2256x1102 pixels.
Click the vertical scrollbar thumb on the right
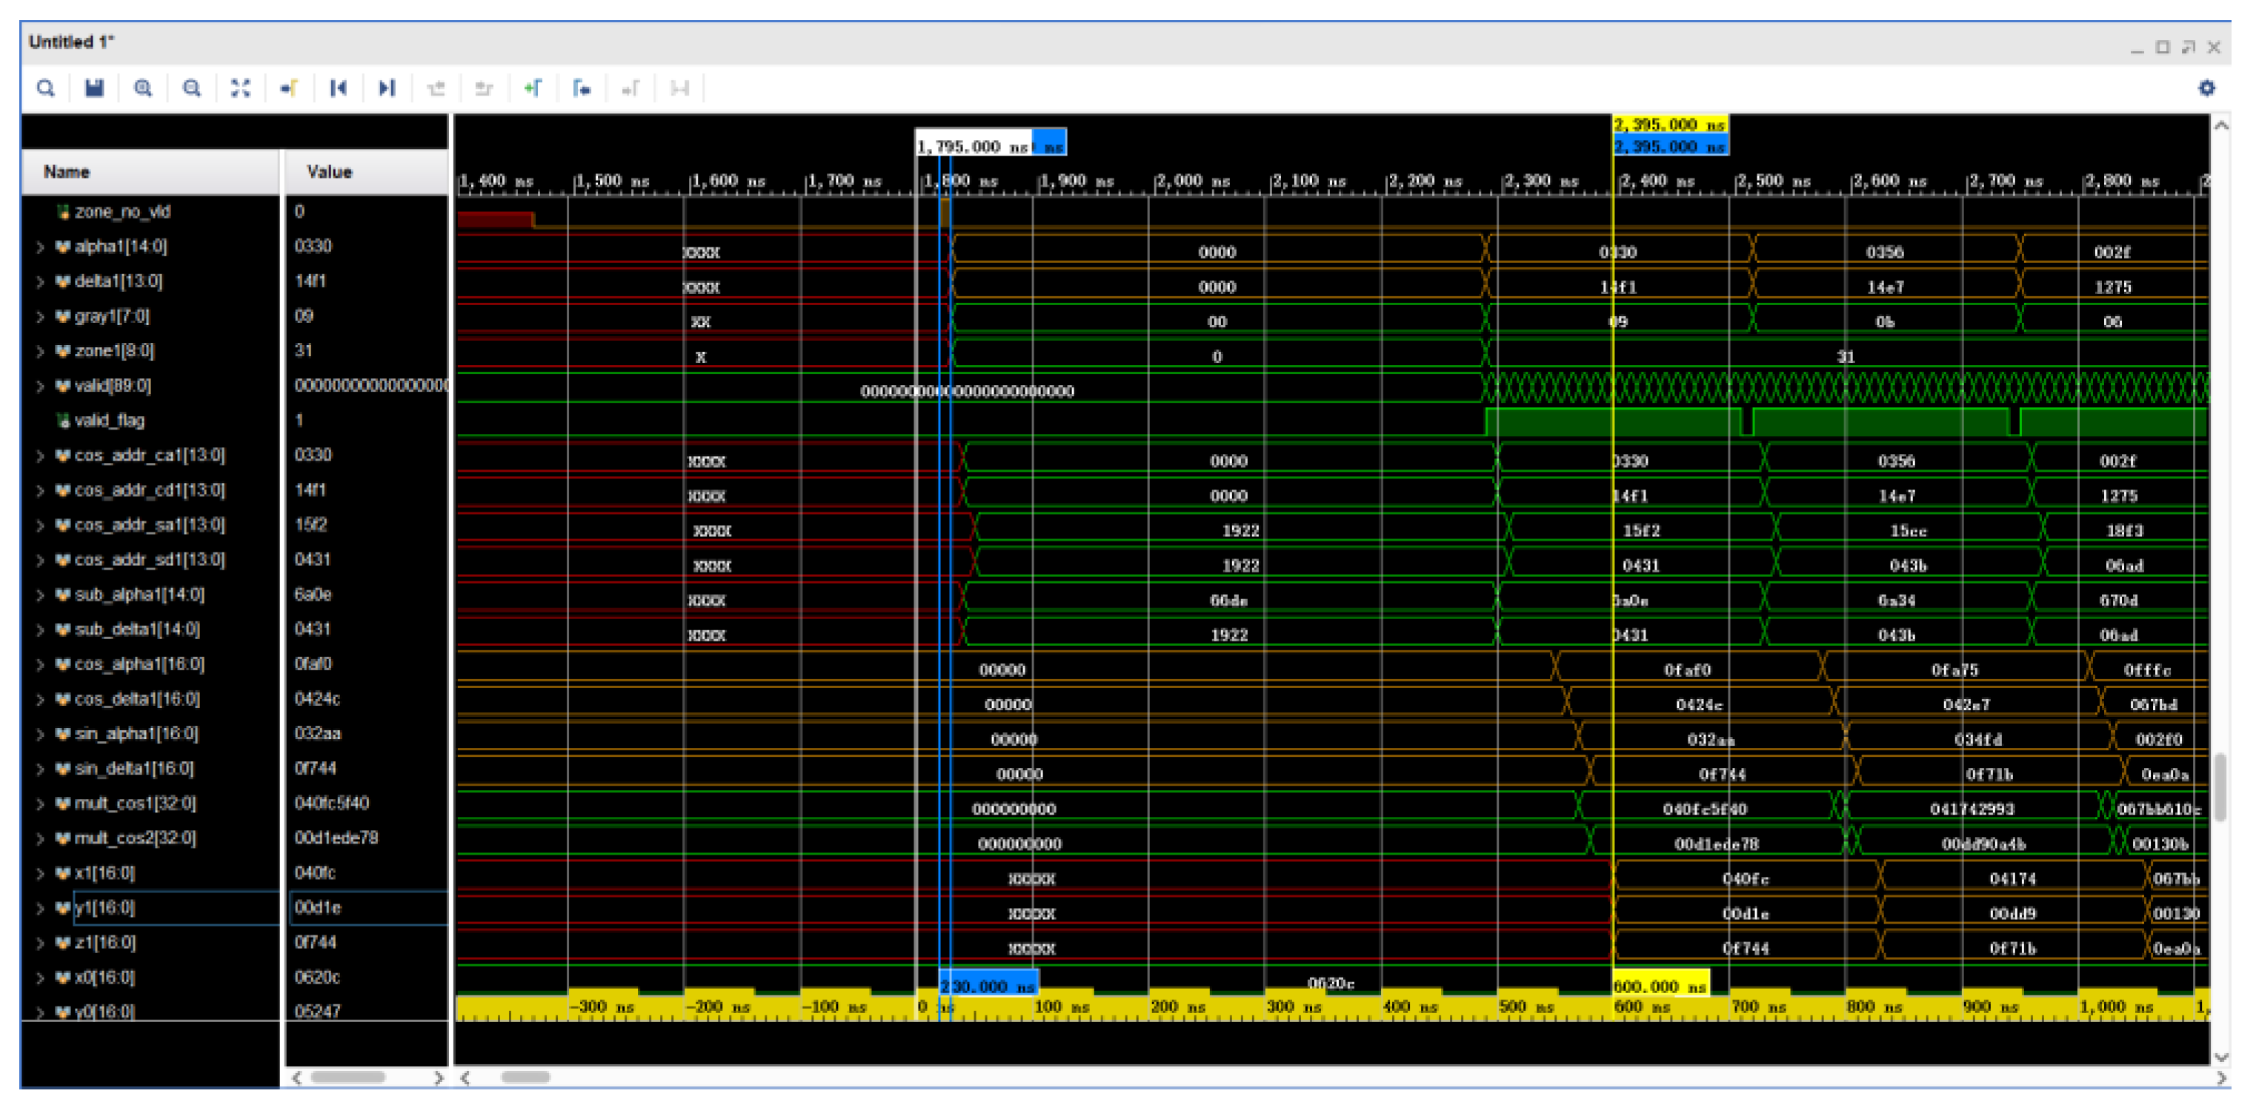[2220, 788]
